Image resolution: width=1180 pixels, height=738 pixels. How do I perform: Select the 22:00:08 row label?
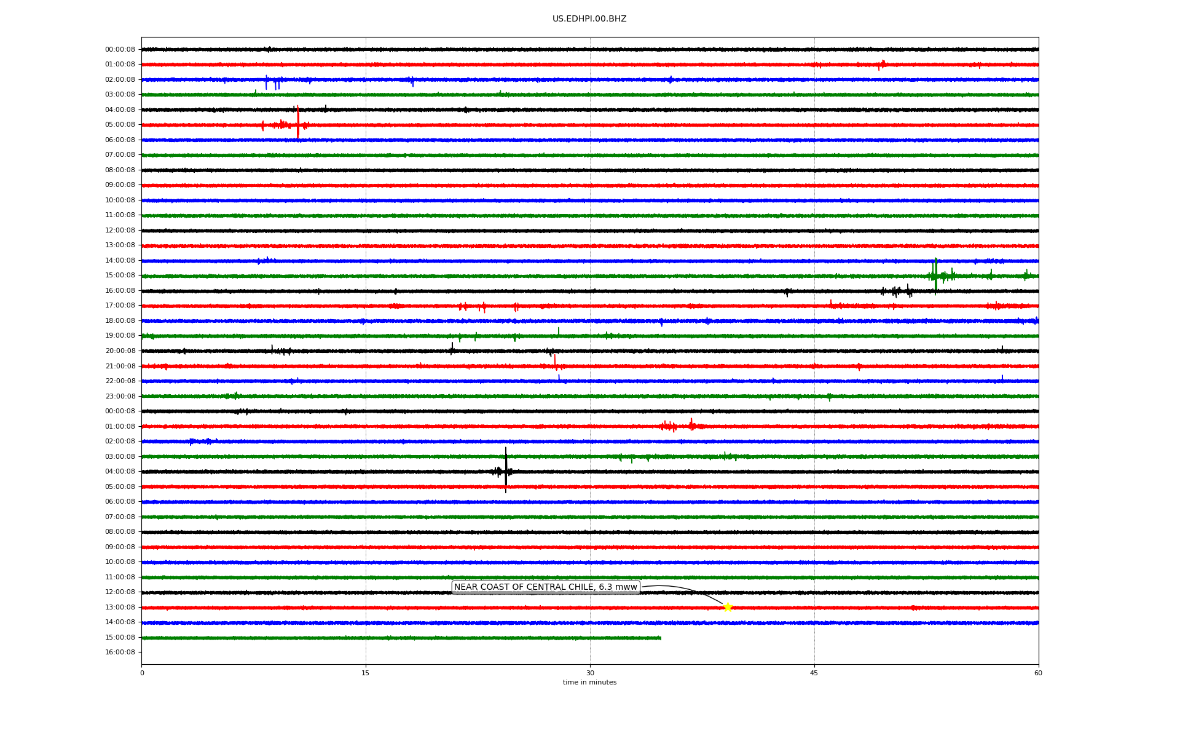click(x=120, y=381)
